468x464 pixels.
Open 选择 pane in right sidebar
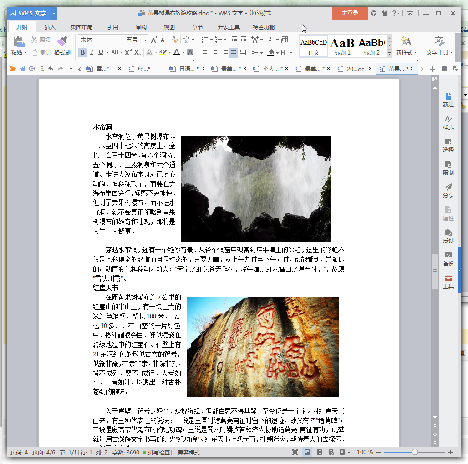pos(448,146)
